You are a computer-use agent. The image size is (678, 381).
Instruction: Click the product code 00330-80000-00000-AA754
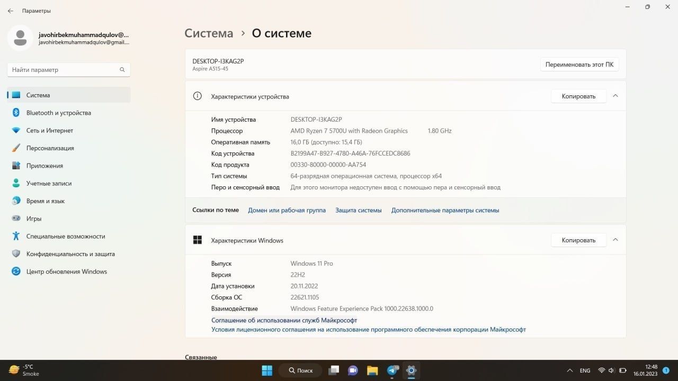328,165
